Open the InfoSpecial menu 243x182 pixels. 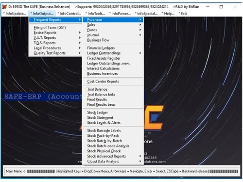point(146,14)
